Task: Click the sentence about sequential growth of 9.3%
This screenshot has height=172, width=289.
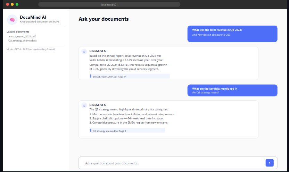Action: click(128, 67)
